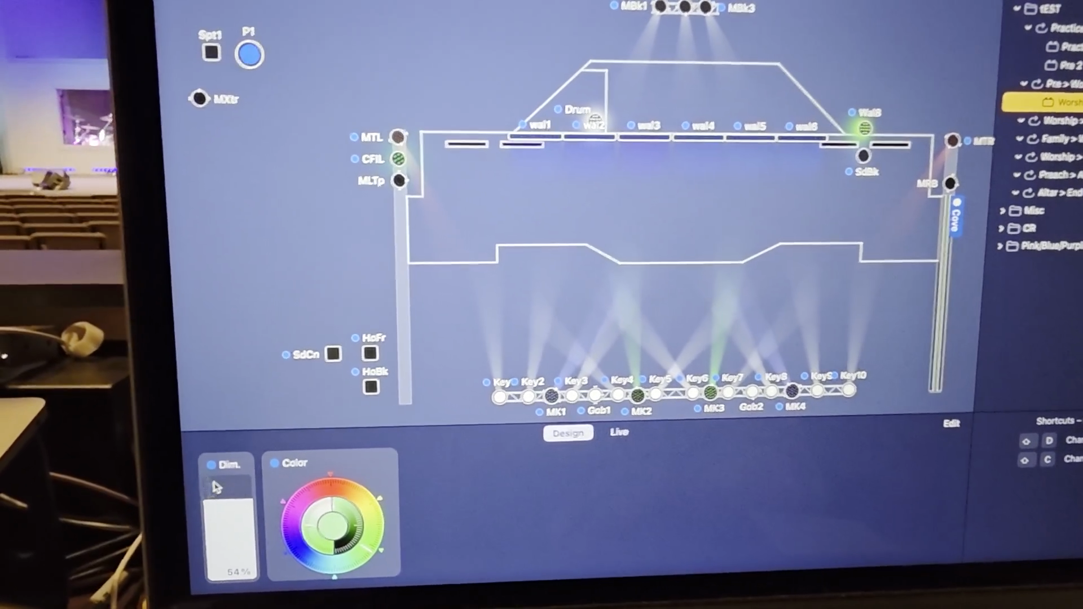
Task: Expand the Misc folder
Action: [1002, 211]
